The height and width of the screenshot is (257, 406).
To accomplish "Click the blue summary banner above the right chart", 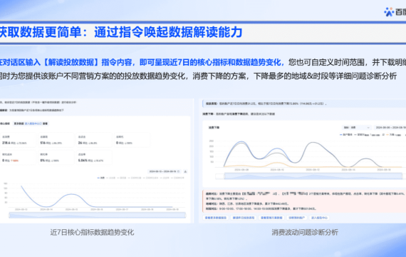I will pos(304,104).
